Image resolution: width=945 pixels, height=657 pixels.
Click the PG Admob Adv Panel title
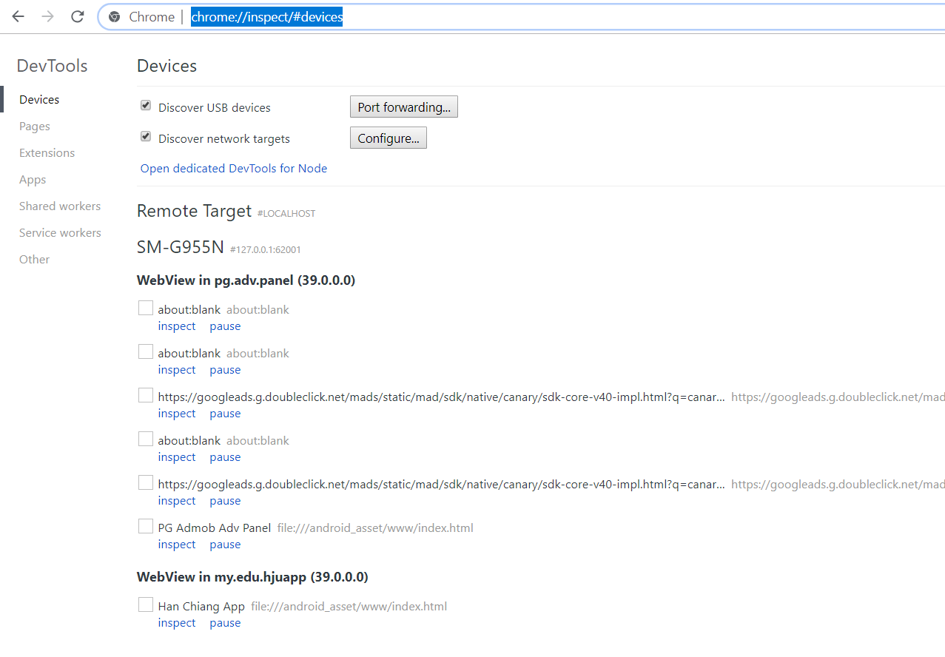pos(215,528)
